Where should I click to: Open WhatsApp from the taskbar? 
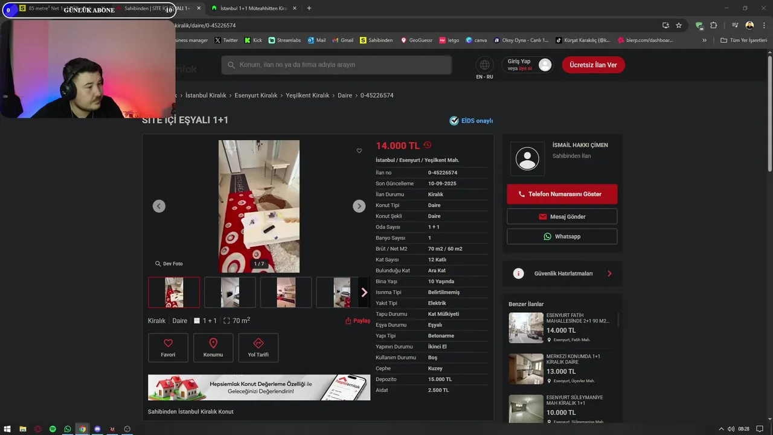tap(68, 429)
